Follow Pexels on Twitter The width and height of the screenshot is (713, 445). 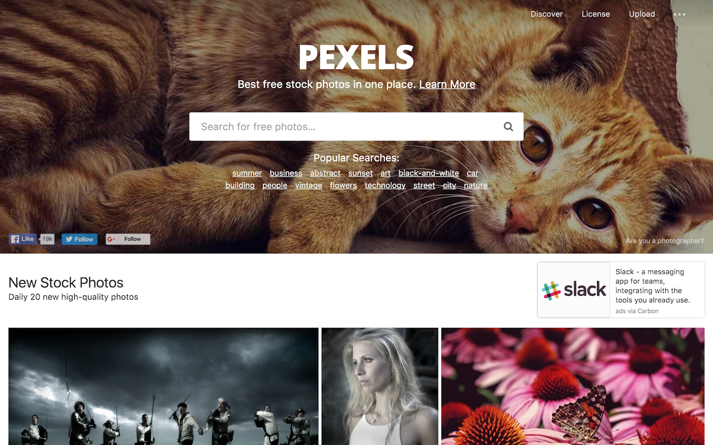tap(80, 239)
